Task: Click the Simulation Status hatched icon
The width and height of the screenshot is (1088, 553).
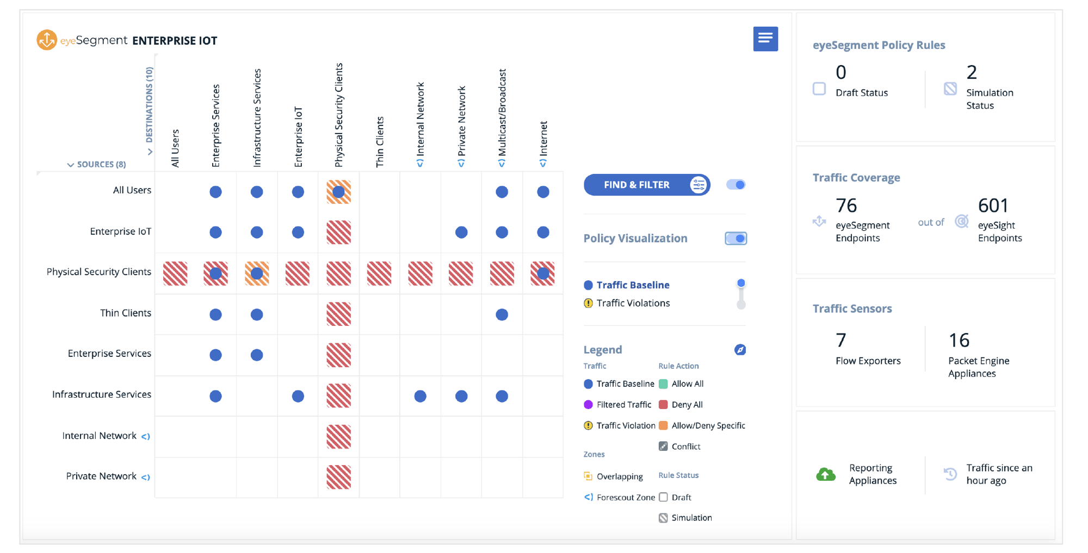Action: (x=950, y=89)
